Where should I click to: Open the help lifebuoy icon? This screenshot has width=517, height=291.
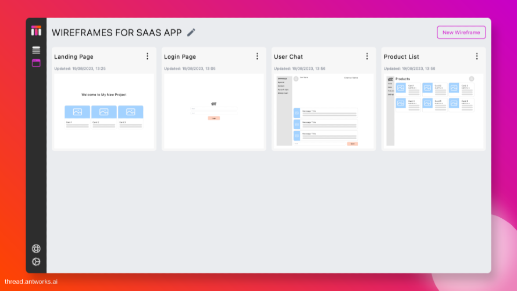click(x=36, y=249)
